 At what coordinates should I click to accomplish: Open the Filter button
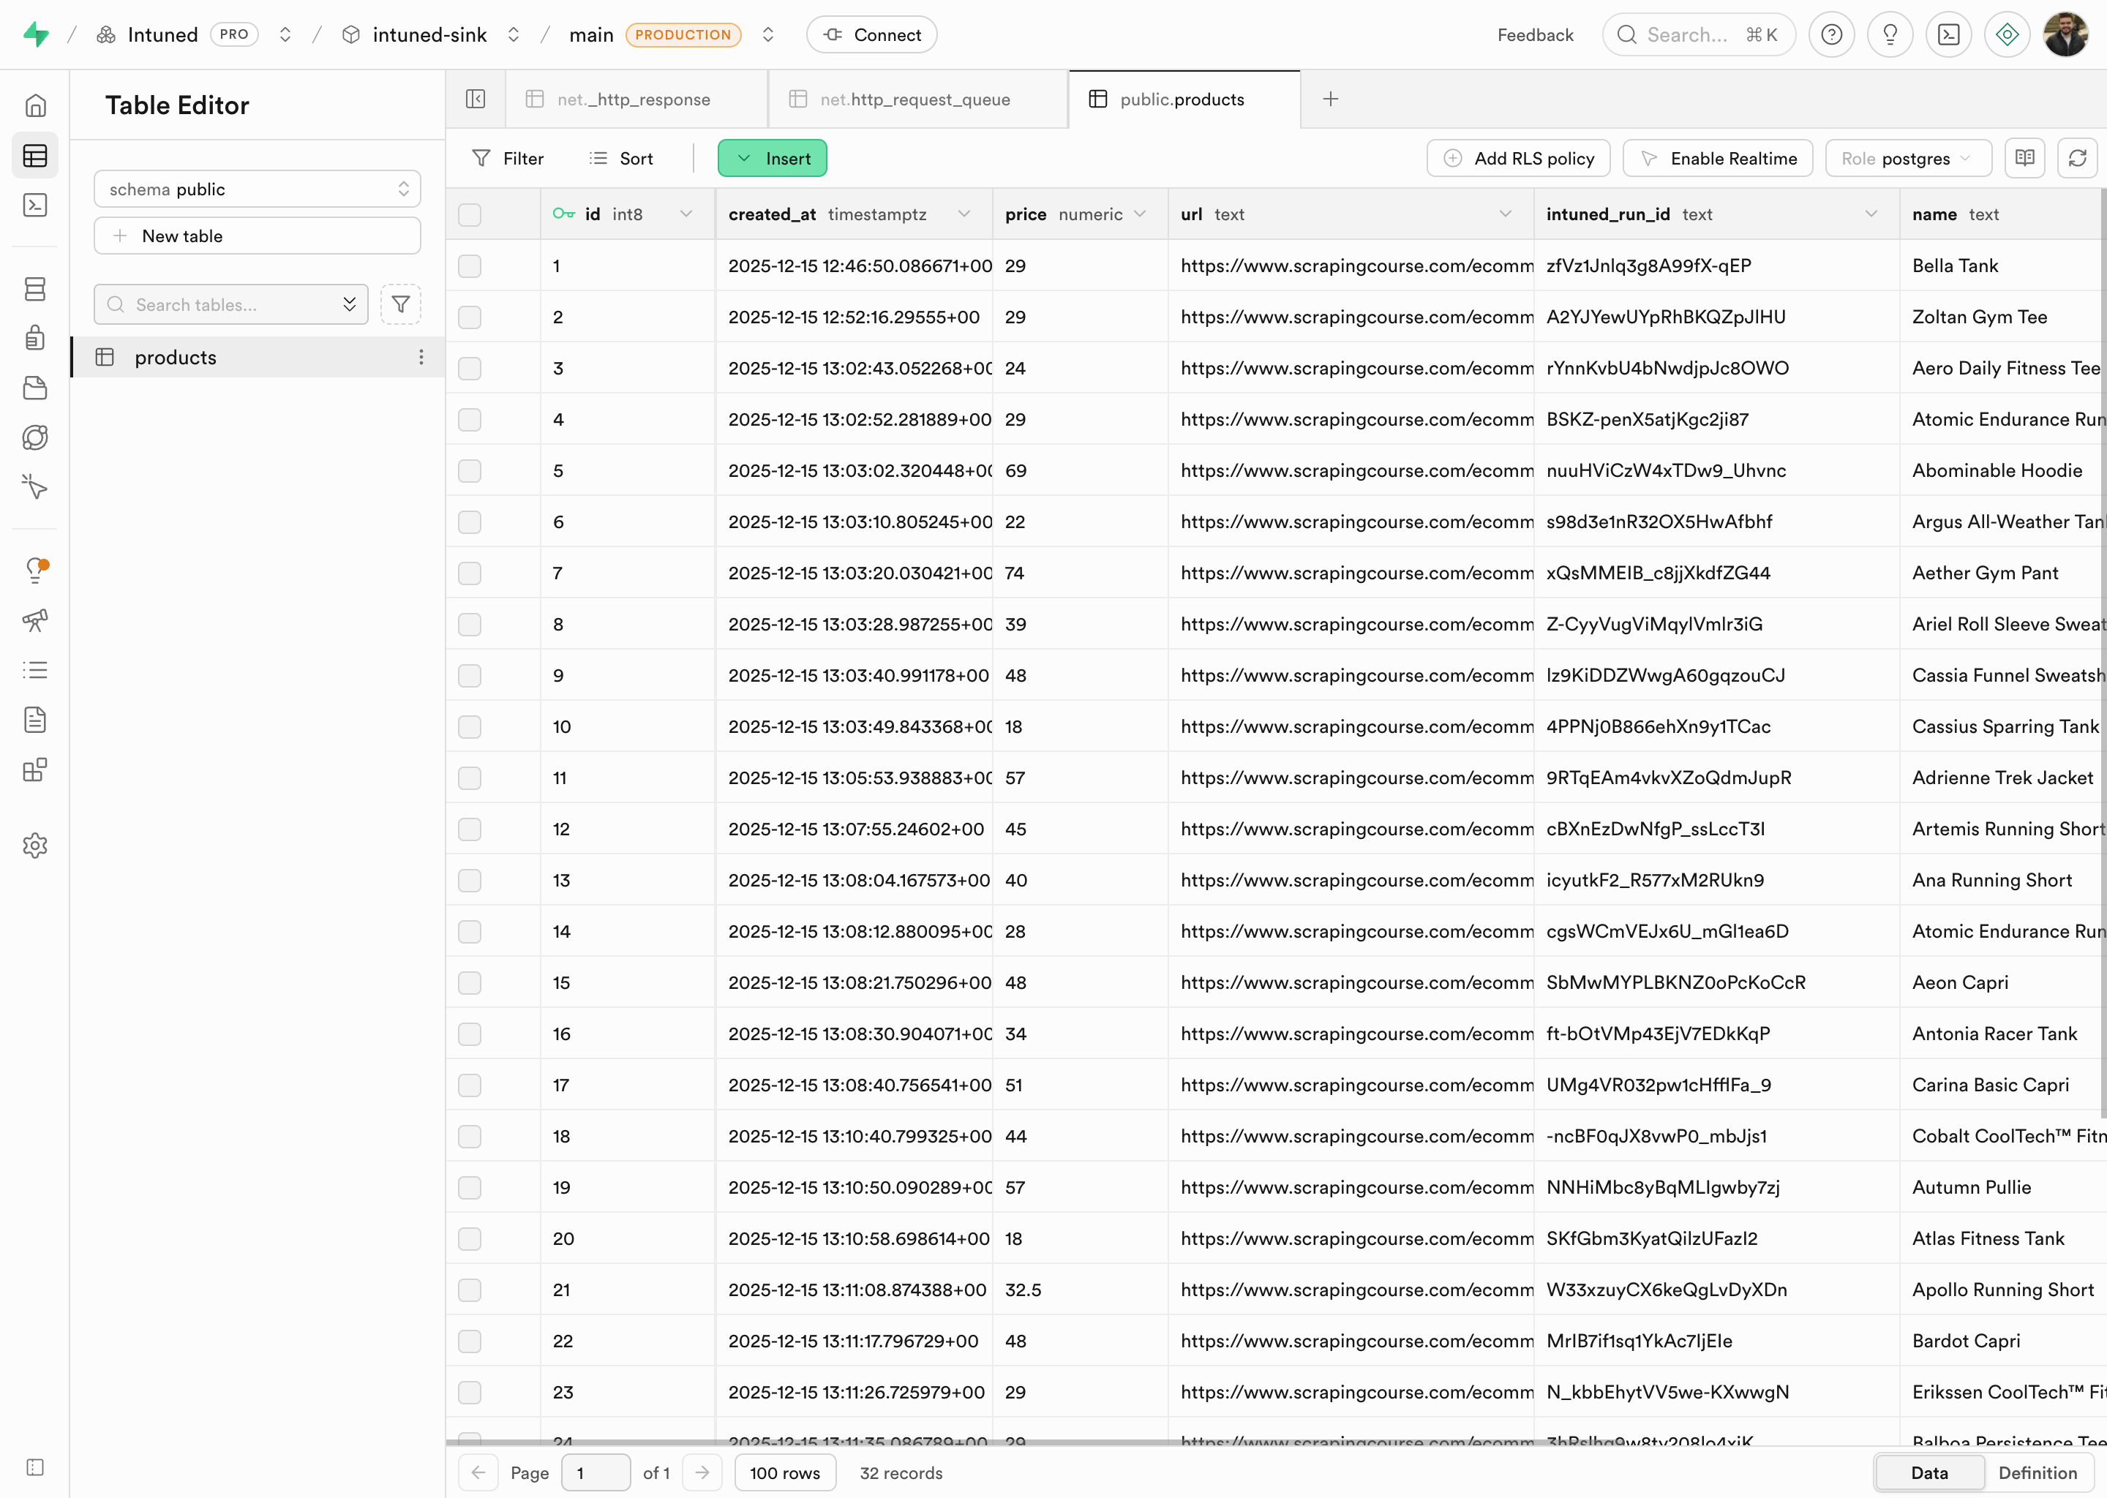508,158
